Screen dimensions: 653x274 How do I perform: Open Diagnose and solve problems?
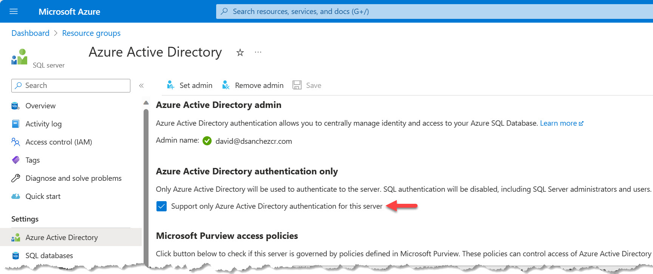click(73, 178)
